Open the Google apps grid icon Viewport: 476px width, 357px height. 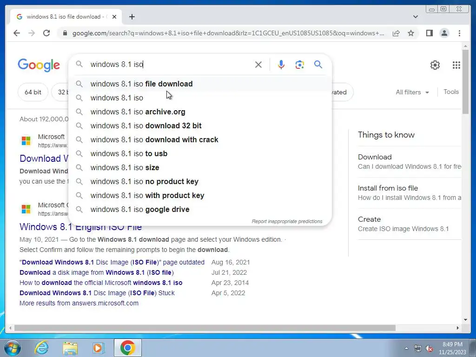[456, 65]
